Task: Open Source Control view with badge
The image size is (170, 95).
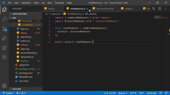Action: (x=5, y=29)
